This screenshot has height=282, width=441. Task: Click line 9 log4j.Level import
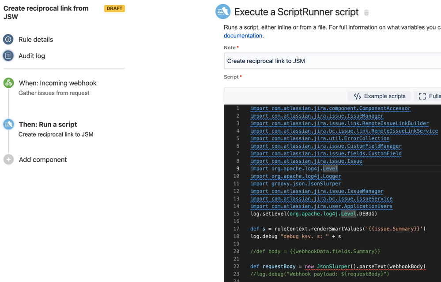[294, 169]
